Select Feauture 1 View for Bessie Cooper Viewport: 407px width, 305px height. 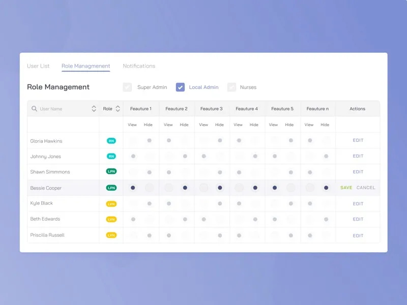pos(133,188)
